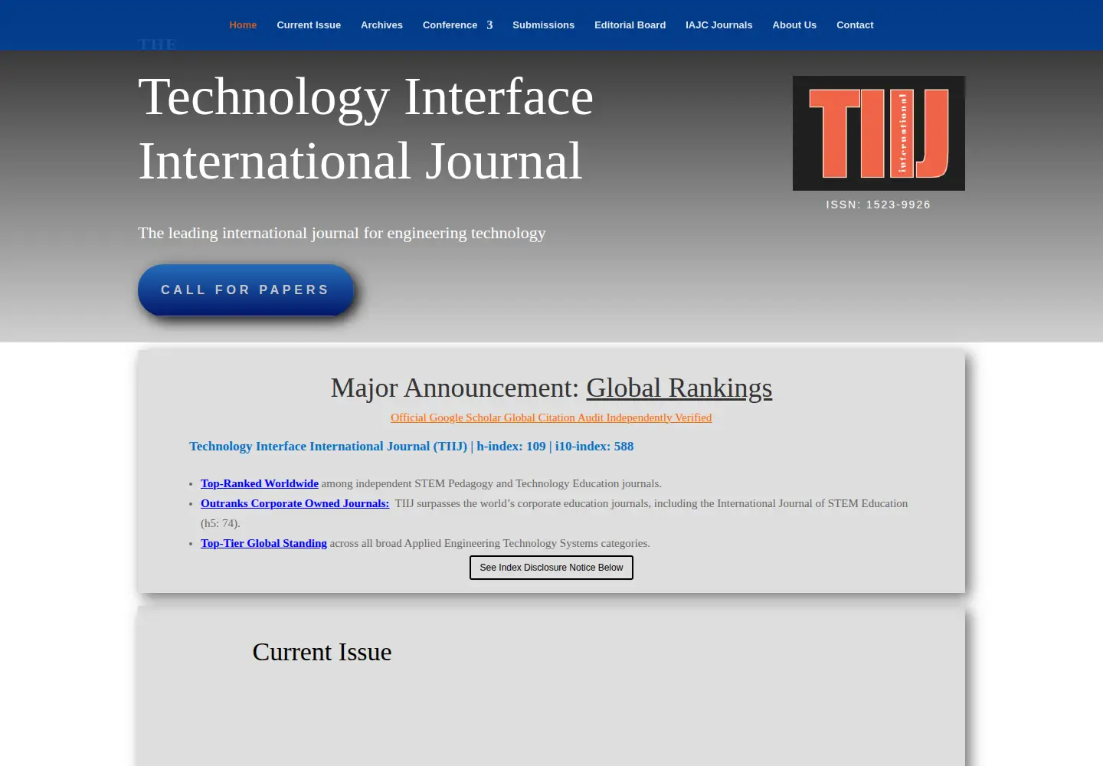Click the Current Issue section heading
This screenshot has height=766, width=1103.
click(x=322, y=652)
